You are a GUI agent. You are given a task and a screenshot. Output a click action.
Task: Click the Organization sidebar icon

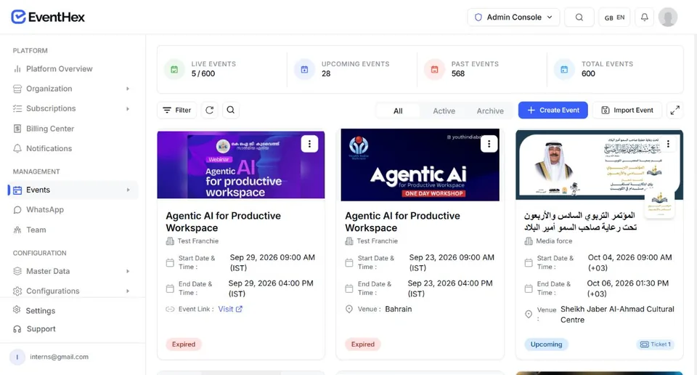pyautogui.click(x=17, y=89)
